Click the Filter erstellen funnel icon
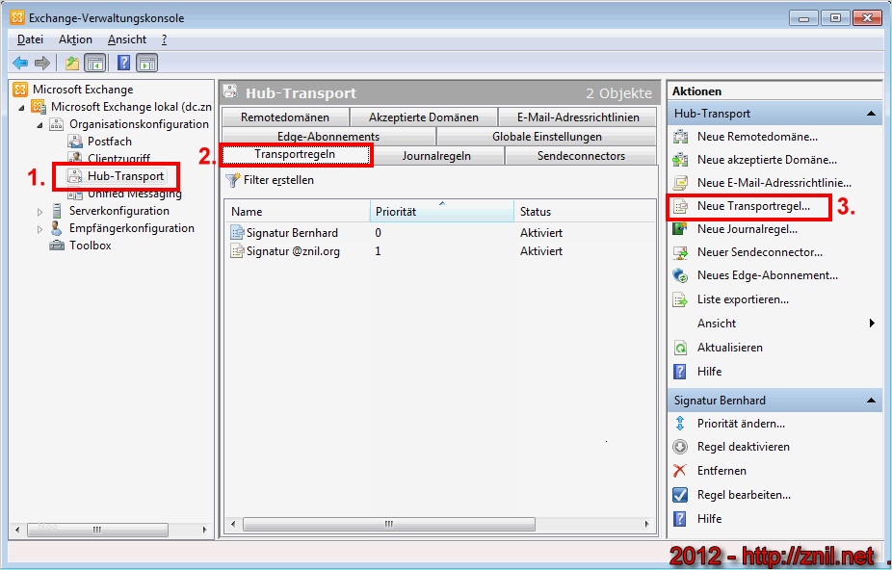This screenshot has height=570, width=892. click(x=233, y=180)
